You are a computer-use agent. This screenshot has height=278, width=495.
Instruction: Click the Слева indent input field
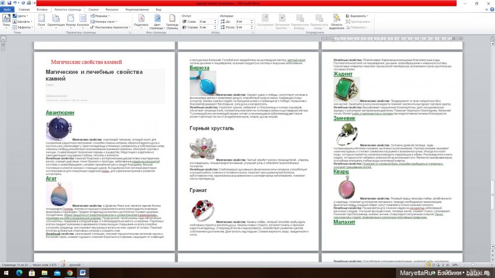(x=206, y=21)
